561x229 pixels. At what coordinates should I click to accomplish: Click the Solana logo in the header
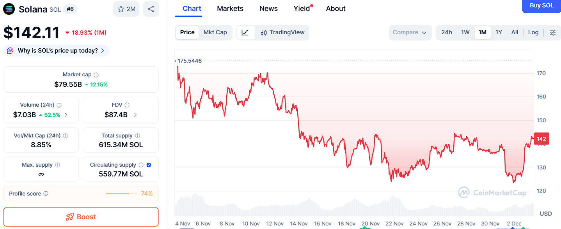click(x=8, y=9)
